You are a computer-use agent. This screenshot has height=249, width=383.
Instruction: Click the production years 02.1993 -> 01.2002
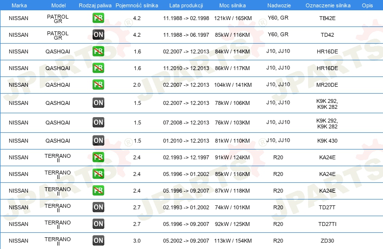[x=186, y=207]
